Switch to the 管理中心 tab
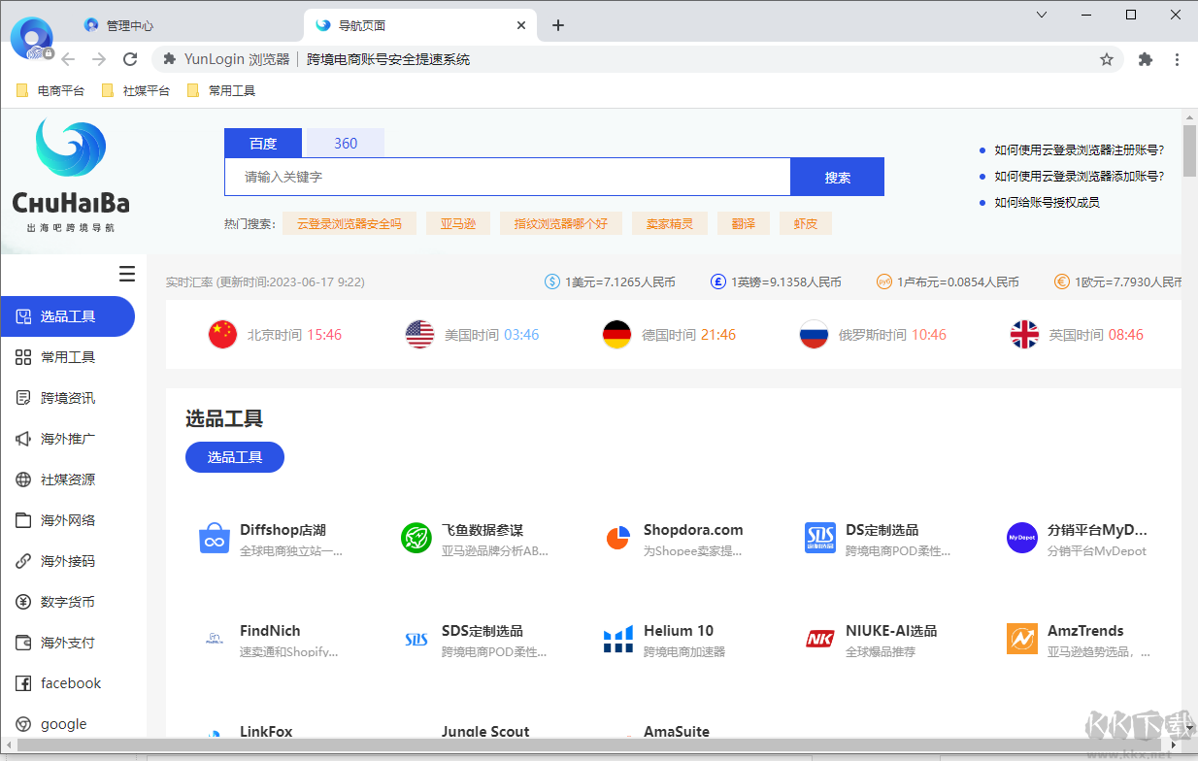This screenshot has width=1198, height=761. (129, 25)
